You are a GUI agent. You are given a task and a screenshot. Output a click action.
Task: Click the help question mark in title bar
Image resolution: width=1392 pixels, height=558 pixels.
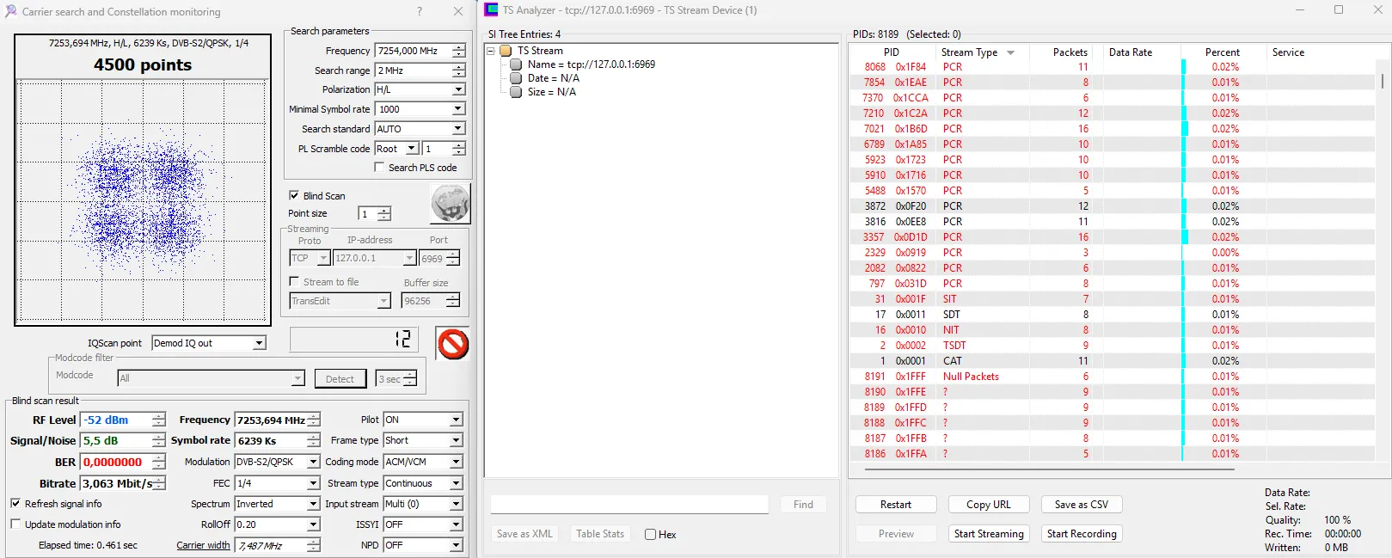(x=420, y=11)
